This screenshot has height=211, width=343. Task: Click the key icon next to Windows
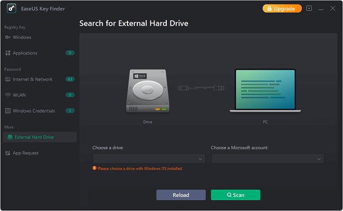pyautogui.click(x=7, y=37)
